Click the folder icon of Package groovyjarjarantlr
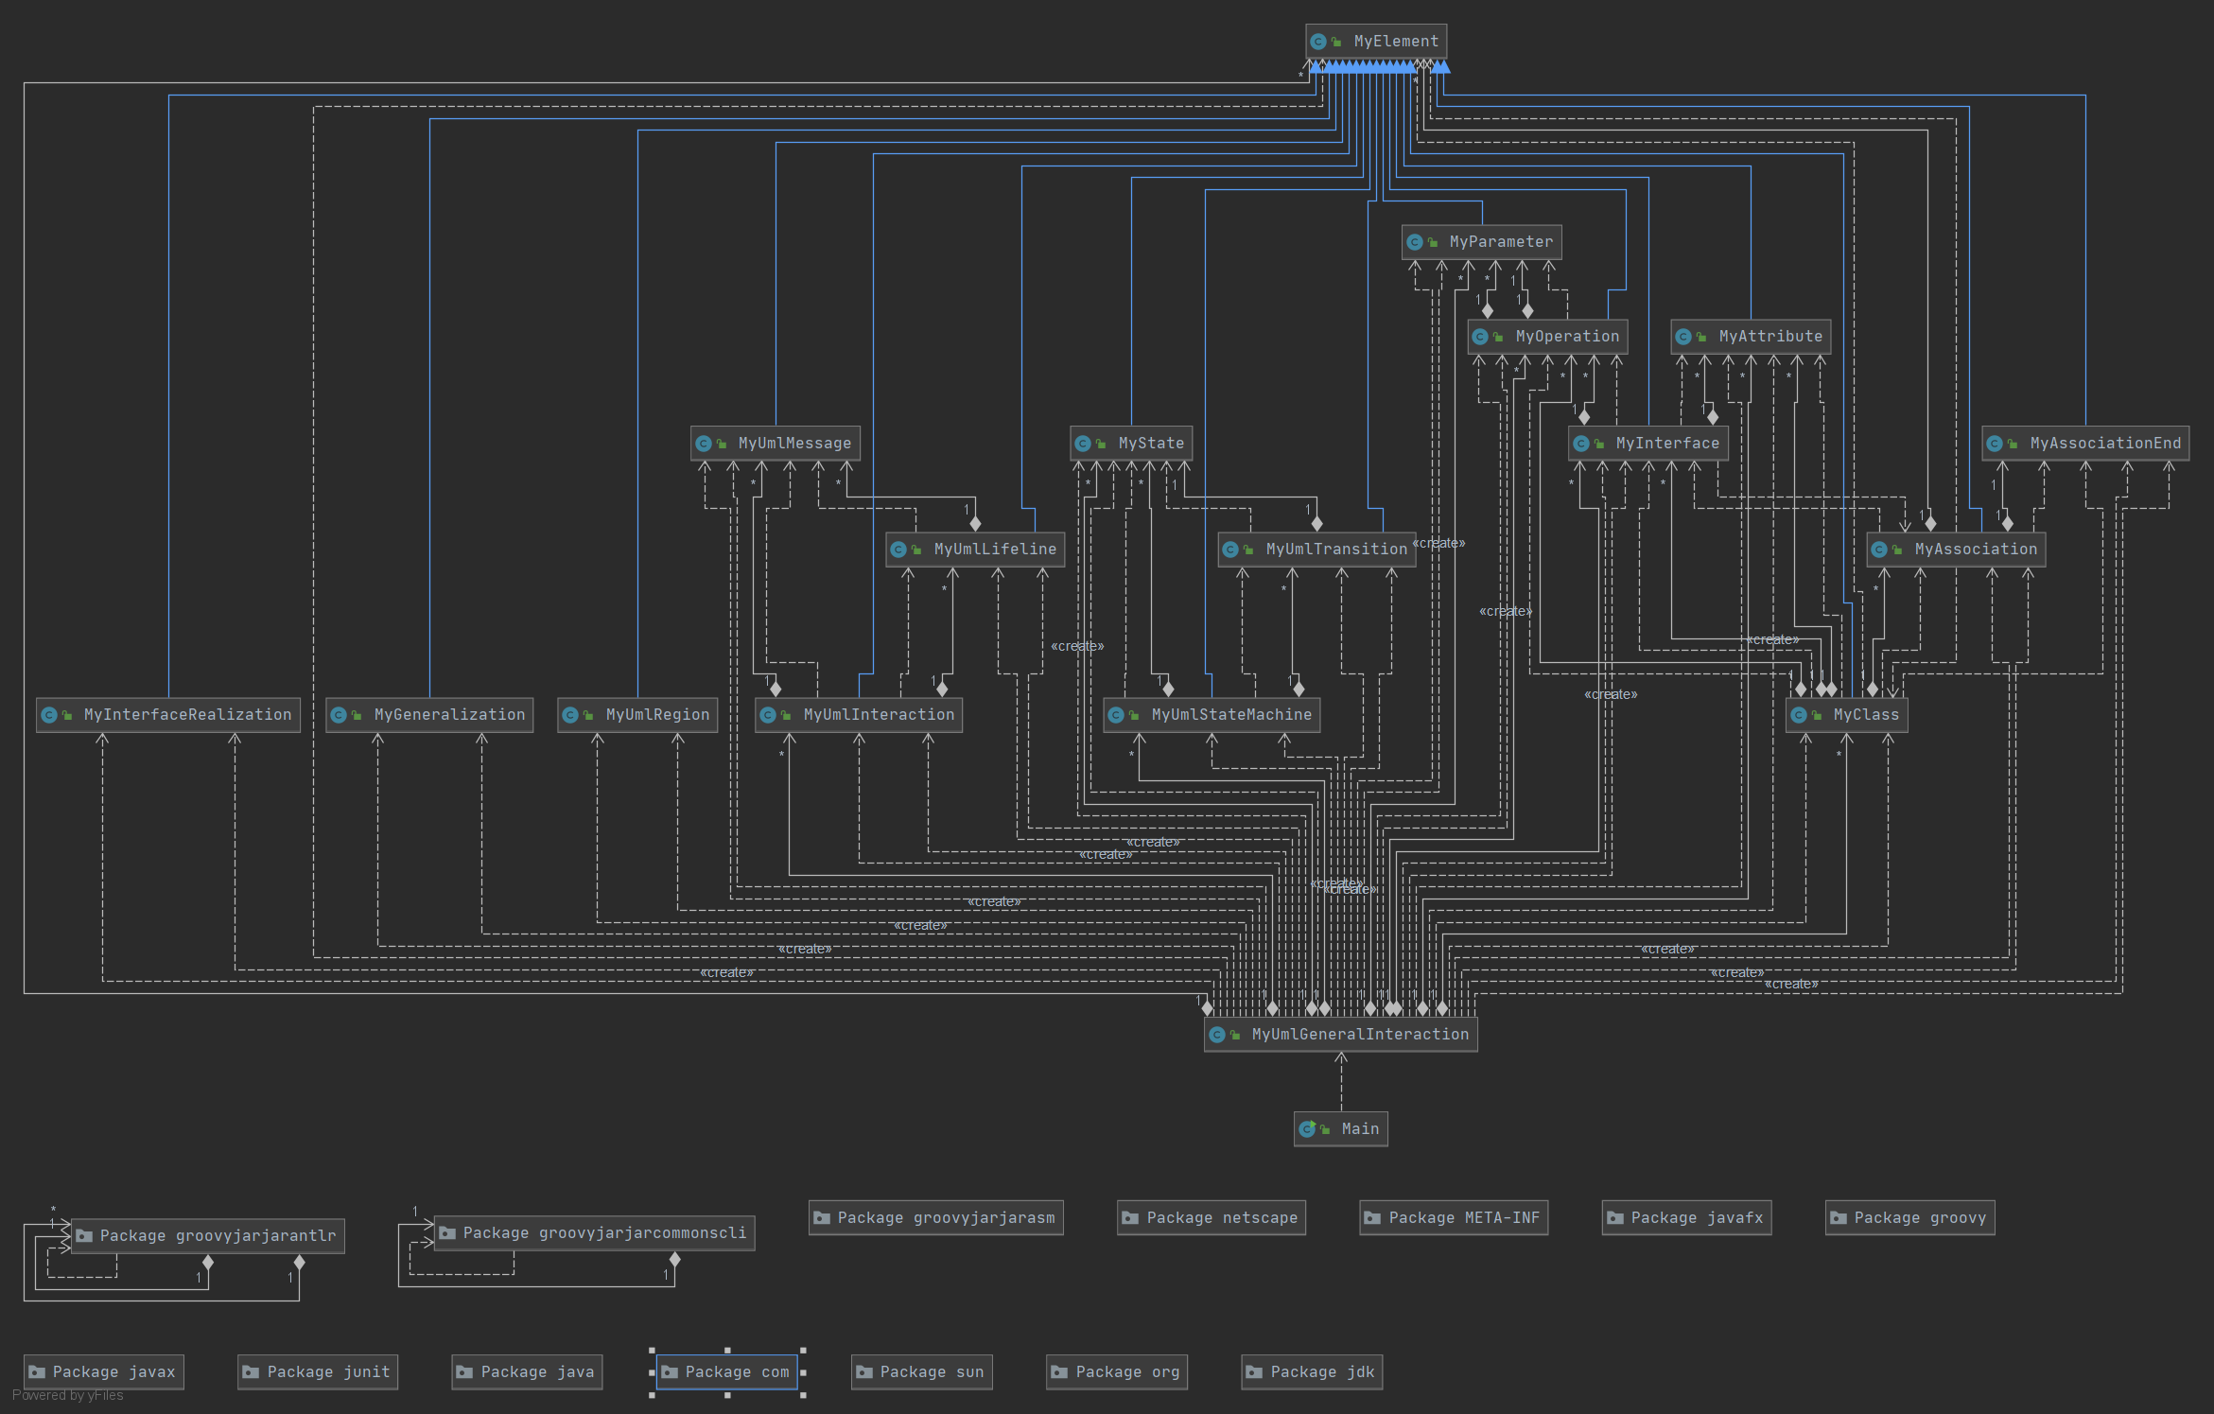Viewport: 2214px width, 1414px height. [84, 1235]
